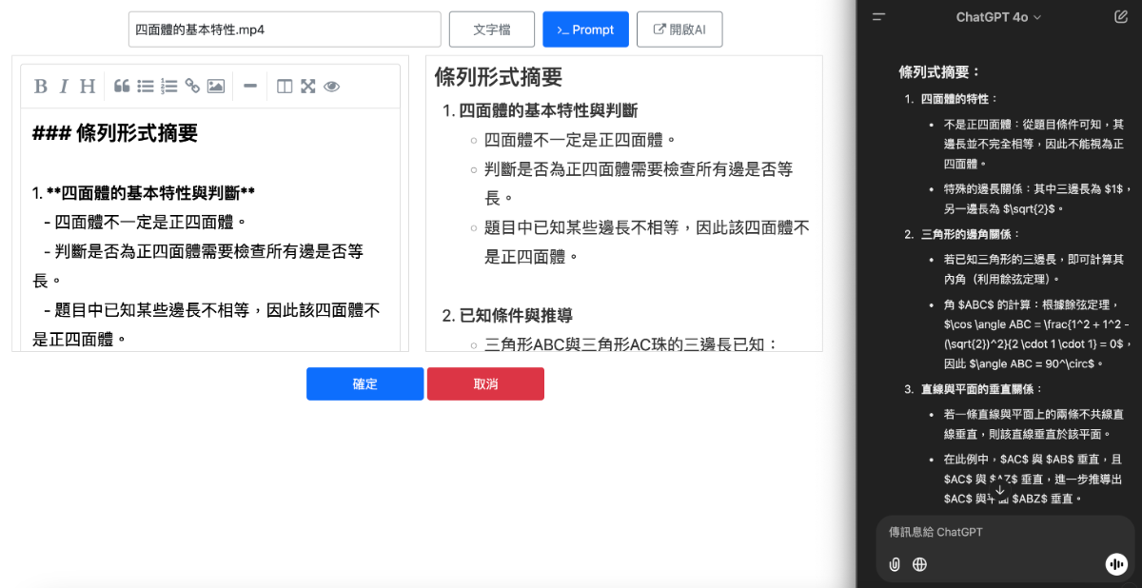
Task: Open the ChatGPT 4o model dropdown
Action: point(998,17)
